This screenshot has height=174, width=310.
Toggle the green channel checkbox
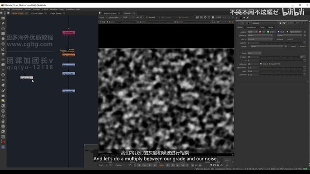click(268, 32)
